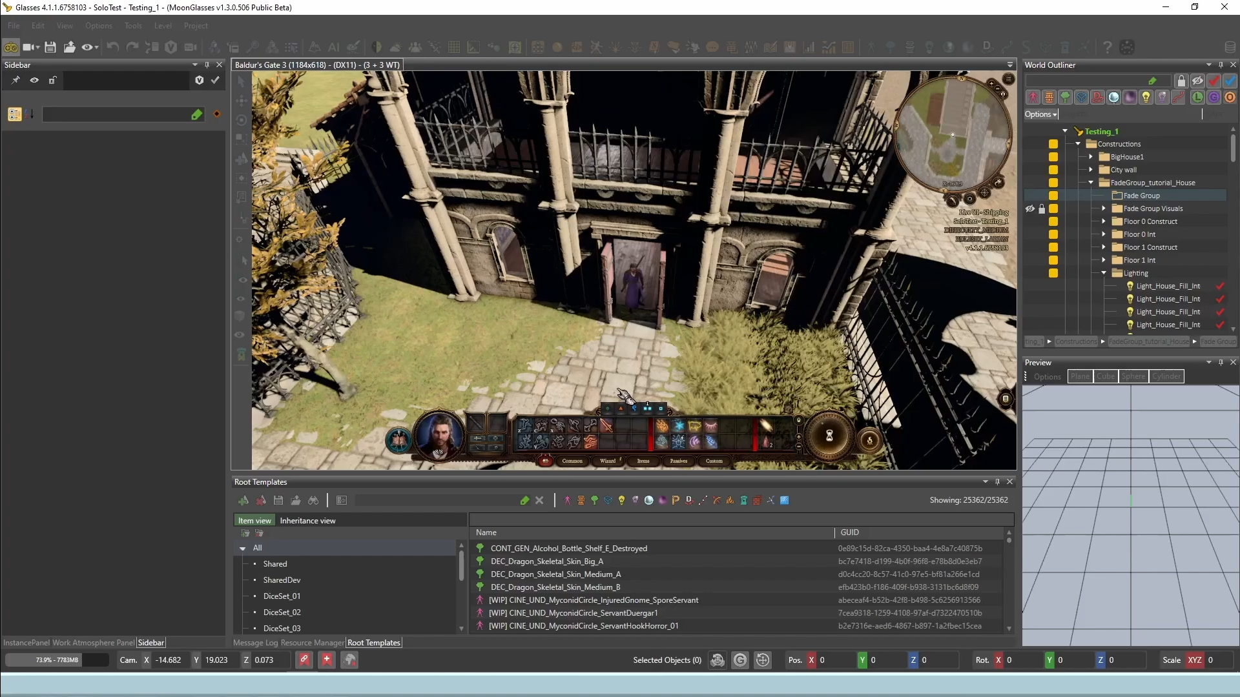Screen dimensions: 1240x697
Task: Open the Level menu
Action: tap(163, 26)
